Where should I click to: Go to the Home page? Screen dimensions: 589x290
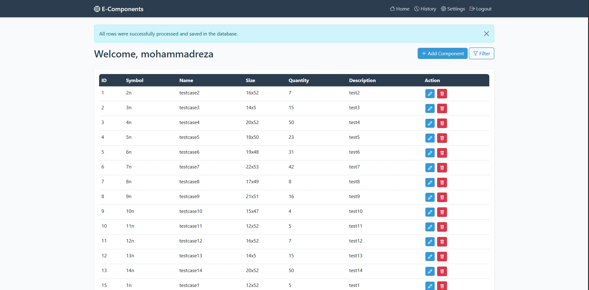(x=399, y=9)
